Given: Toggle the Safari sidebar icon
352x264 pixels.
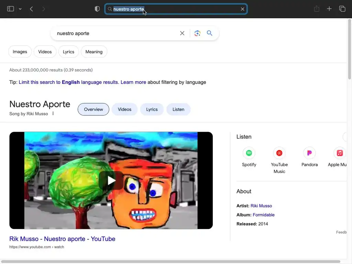Looking at the screenshot, I should point(11,9).
